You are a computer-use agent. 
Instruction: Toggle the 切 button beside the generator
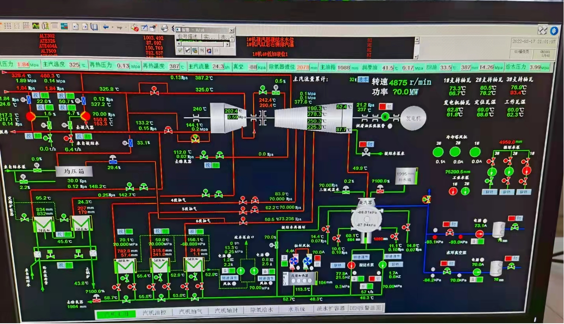click(x=389, y=107)
